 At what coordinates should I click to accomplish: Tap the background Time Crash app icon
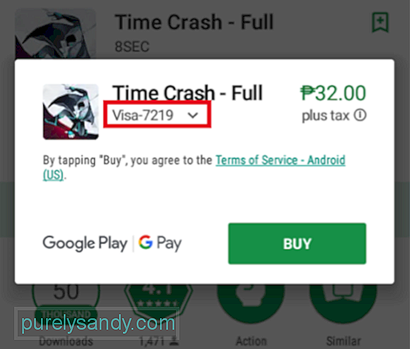[55, 34]
